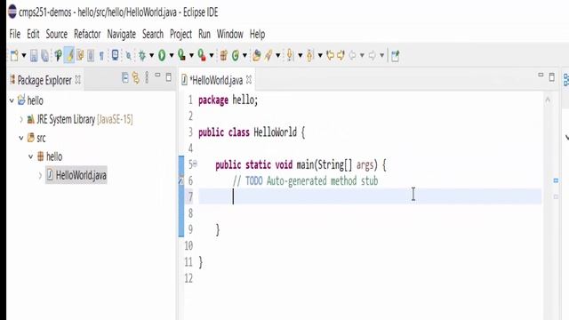Image resolution: width=569 pixels, height=320 pixels.
Task: Click the External Tools run icon
Action: click(x=202, y=55)
